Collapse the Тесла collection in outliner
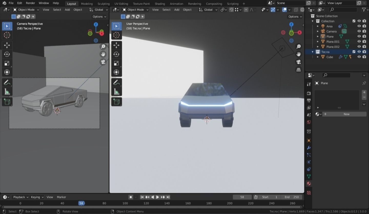This screenshot has height=214, width=369. coord(313,52)
